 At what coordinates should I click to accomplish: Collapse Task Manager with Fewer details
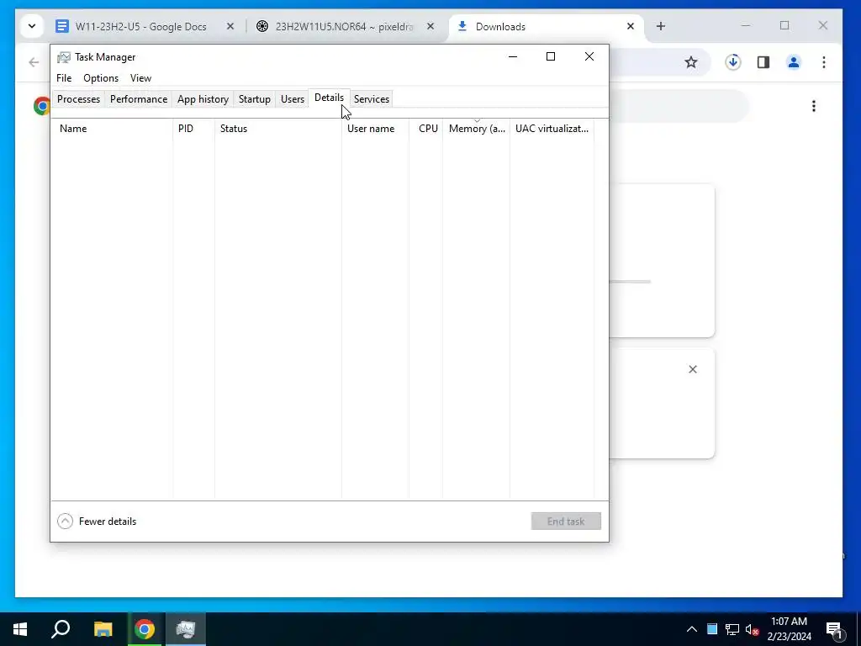97,522
